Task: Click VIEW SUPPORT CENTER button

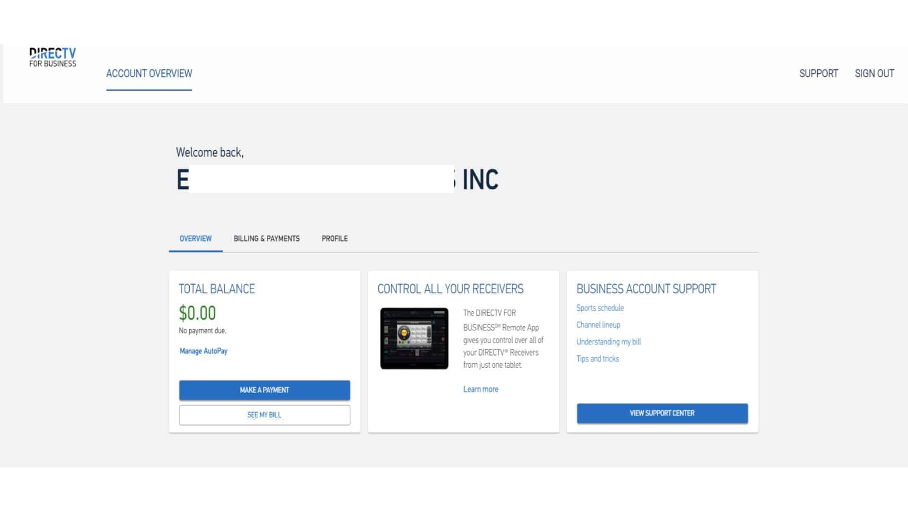Action: 661,413
